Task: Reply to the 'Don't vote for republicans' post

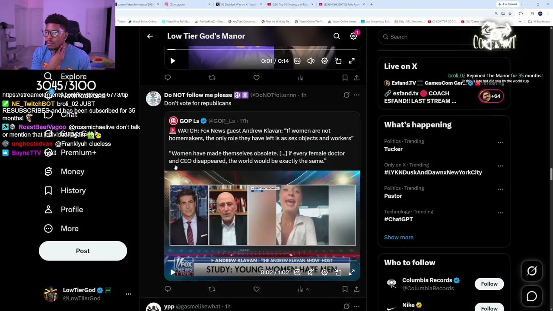Action: click(x=168, y=289)
